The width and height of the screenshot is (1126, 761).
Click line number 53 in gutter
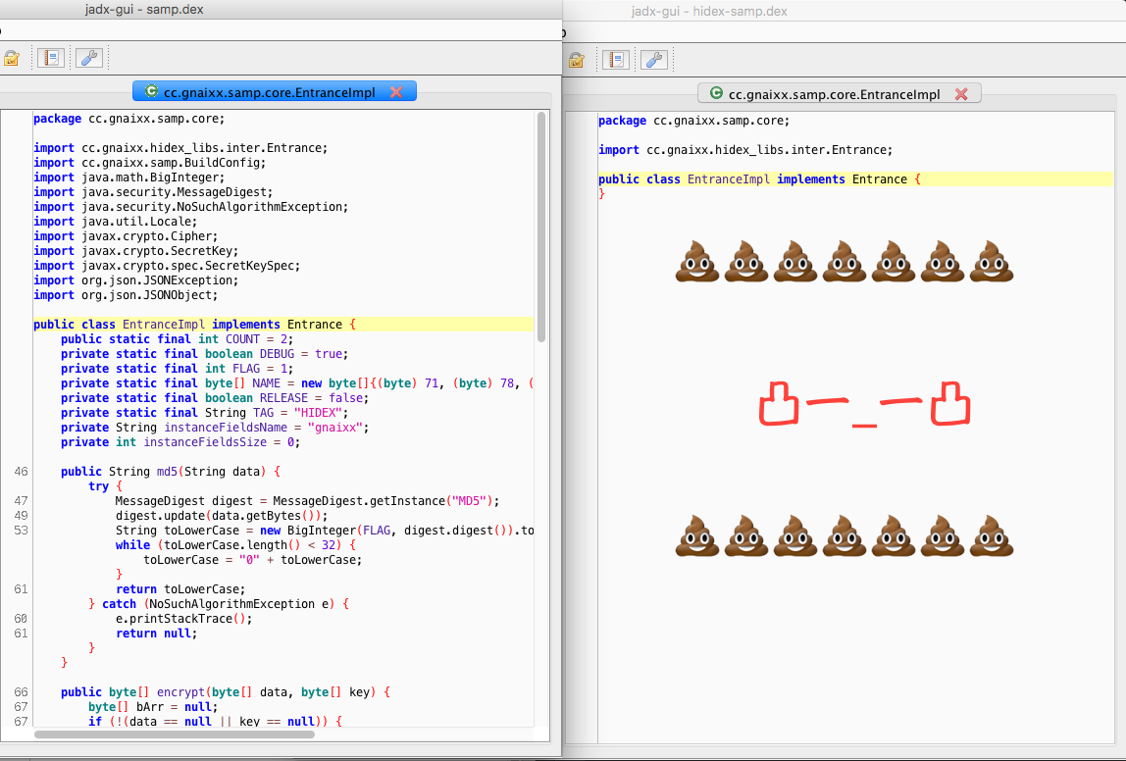(21, 531)
